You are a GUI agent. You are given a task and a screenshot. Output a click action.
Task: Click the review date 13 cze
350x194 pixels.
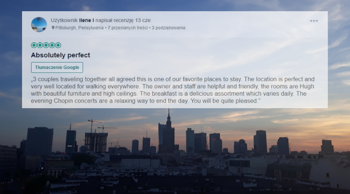[143, 20]
